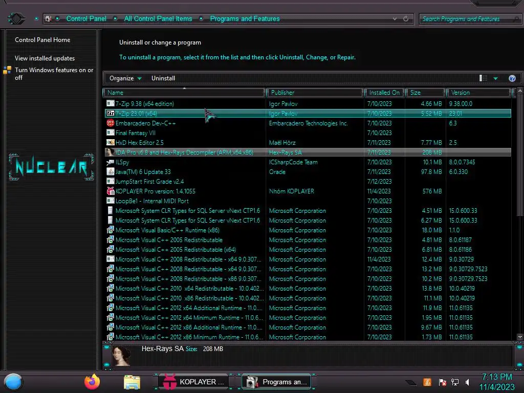524x393 pixels.
Task: Sort by the Name column header
Action: pyautogui.click(x=184, y=93)
